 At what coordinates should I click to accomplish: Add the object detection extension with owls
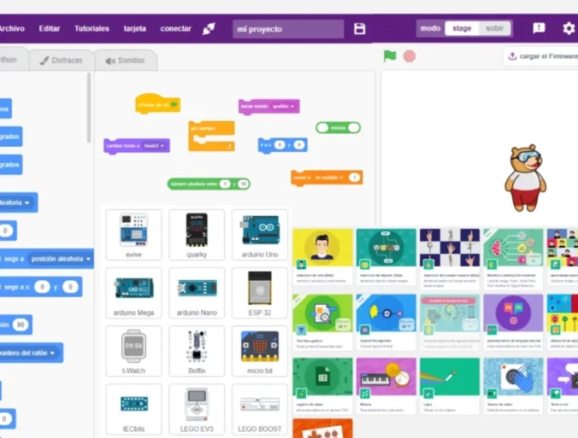[386, 256]
